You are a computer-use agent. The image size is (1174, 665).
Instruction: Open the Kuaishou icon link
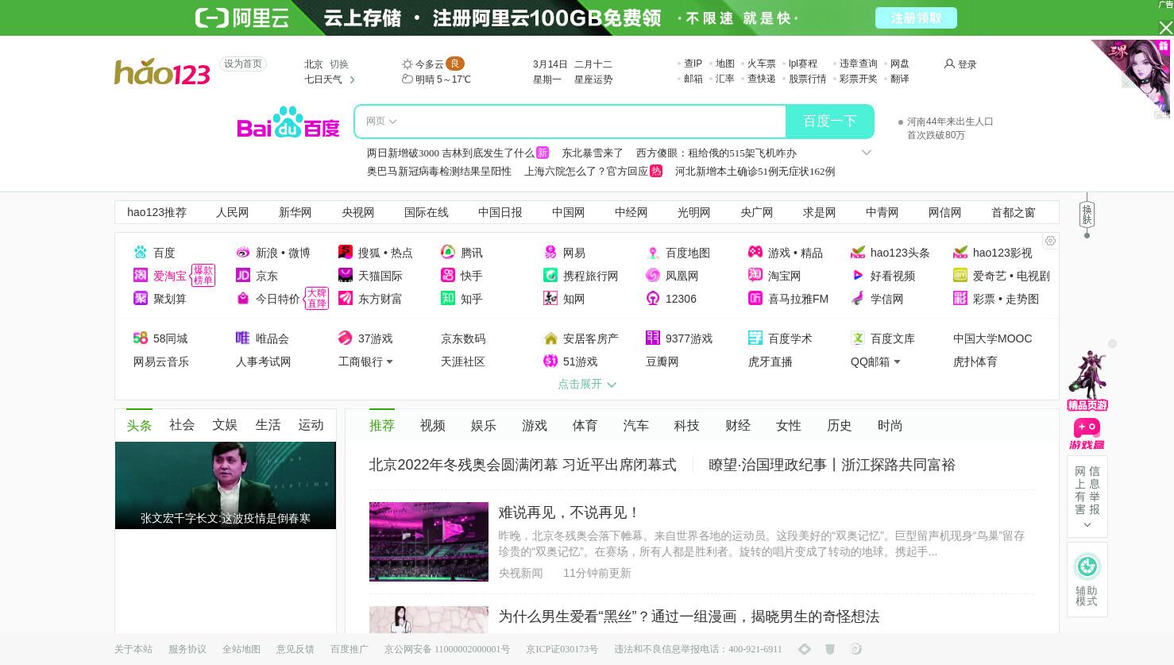(448, 276)
